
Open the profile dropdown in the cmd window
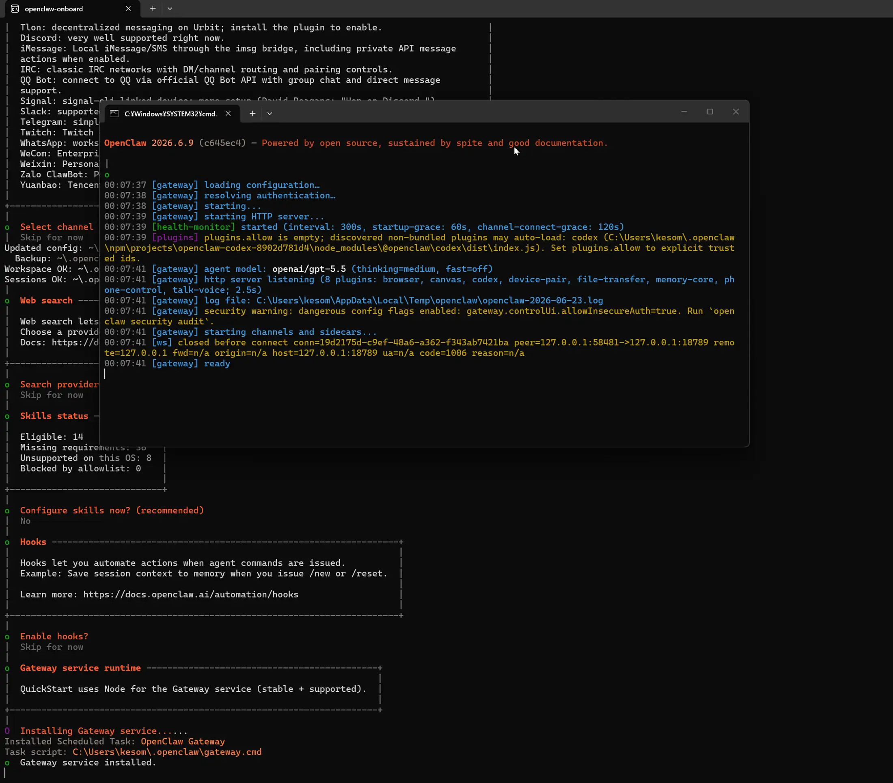coord(270,114)
